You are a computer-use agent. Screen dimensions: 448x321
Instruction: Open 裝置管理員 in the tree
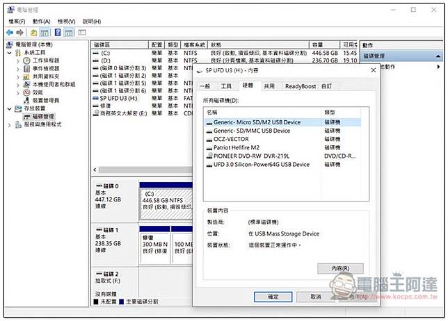(x=46, y=101)
